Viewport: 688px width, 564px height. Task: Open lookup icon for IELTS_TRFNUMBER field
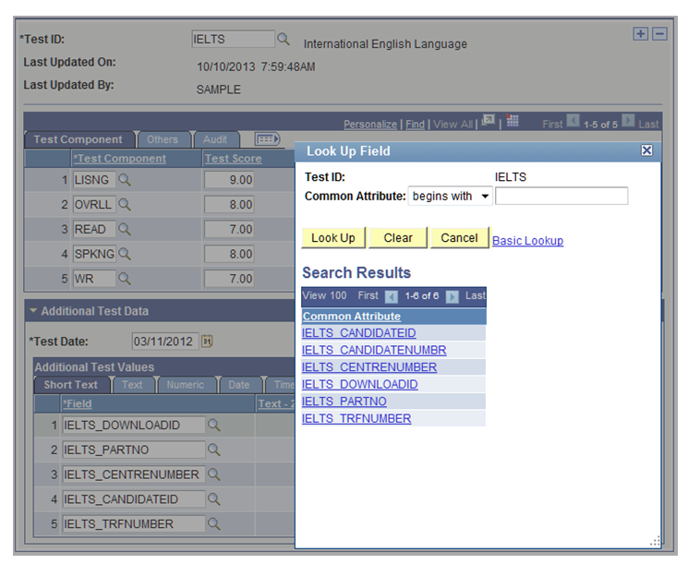pos(213,523)
